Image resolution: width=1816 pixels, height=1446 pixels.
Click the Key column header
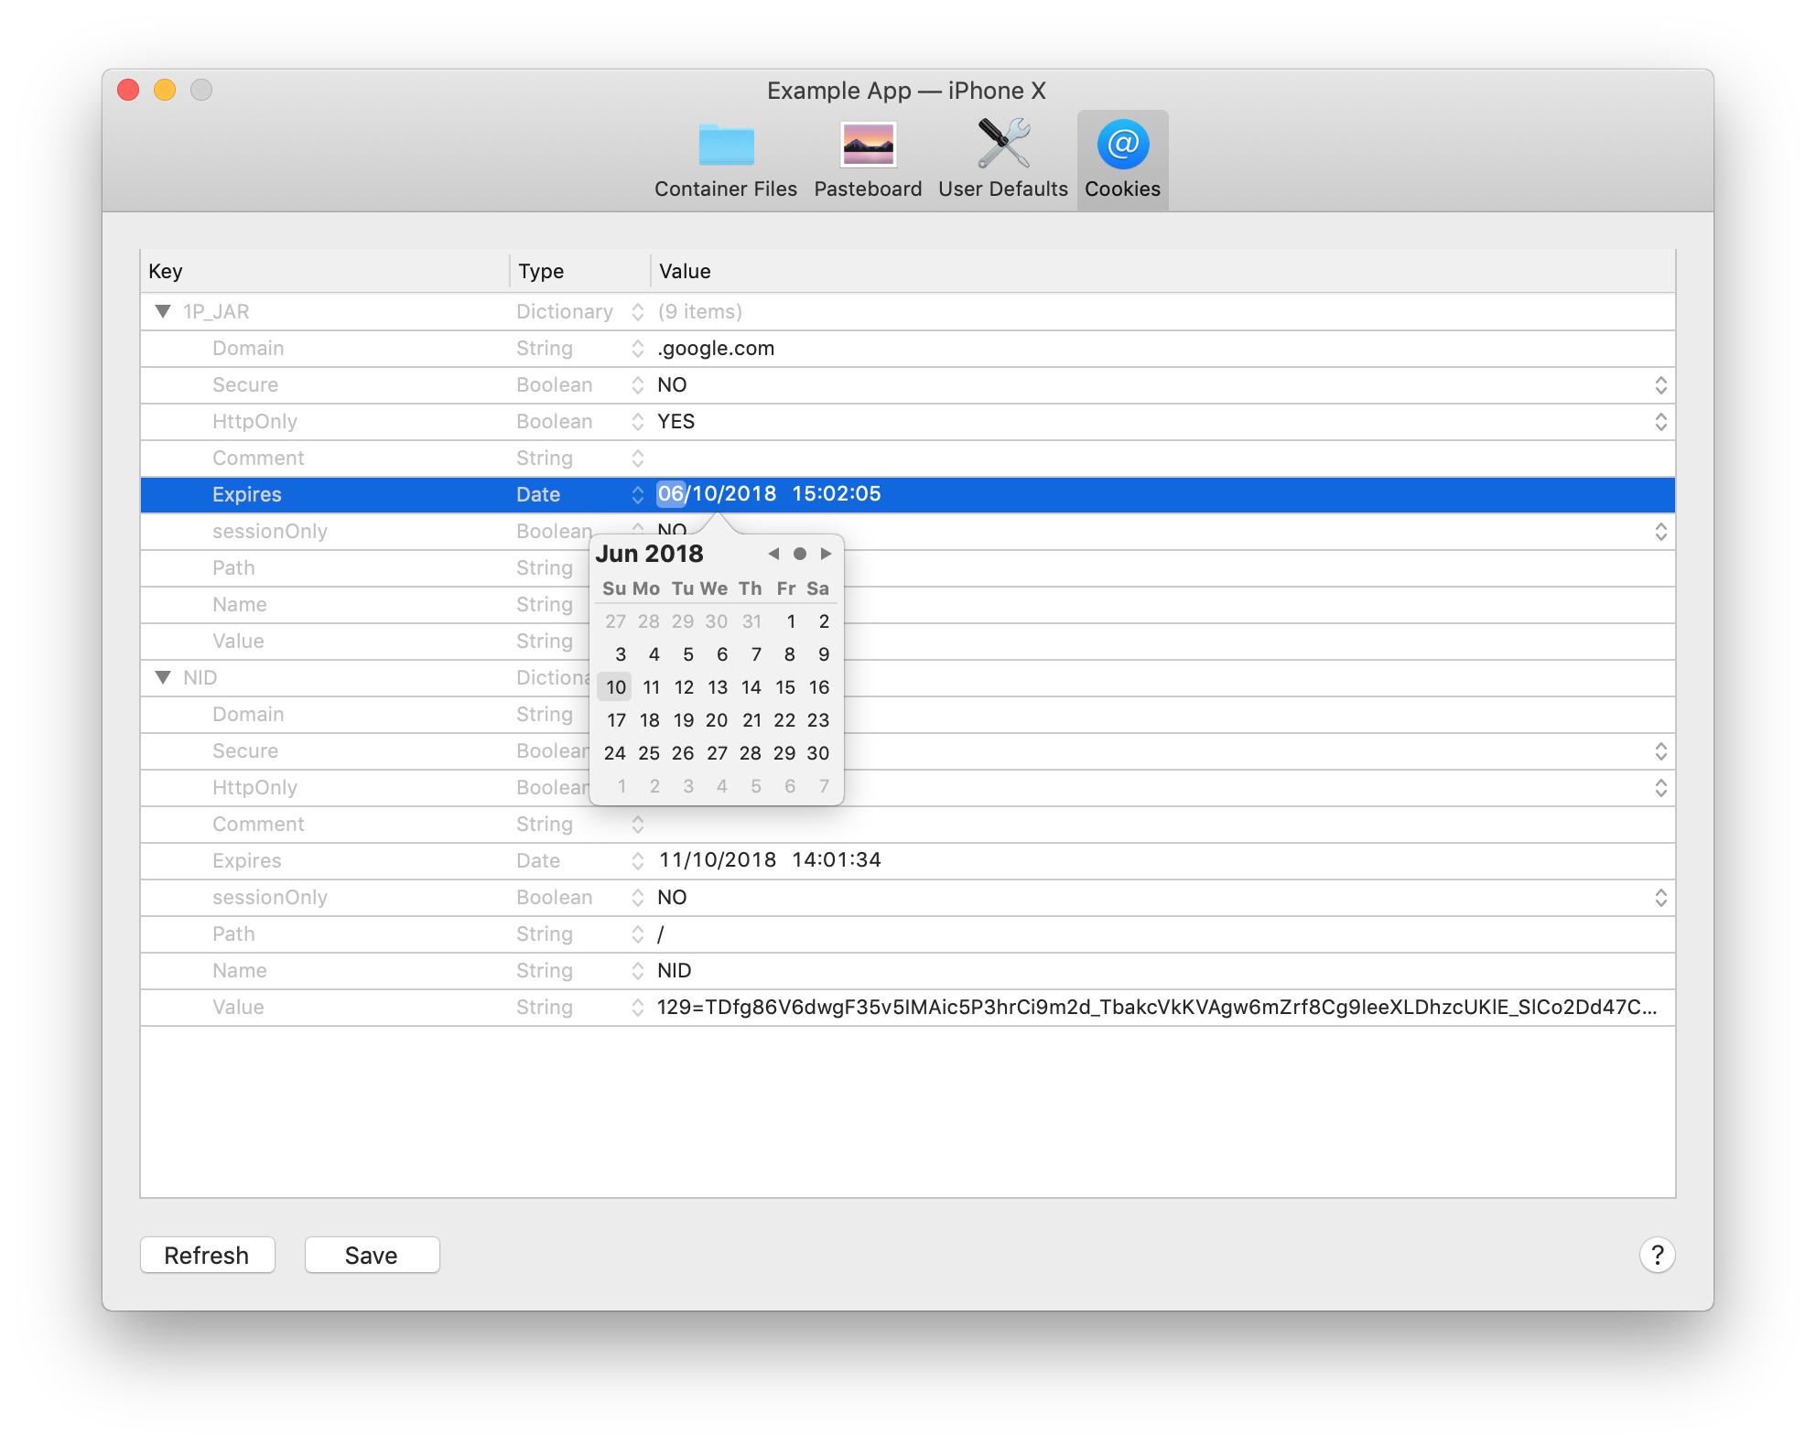166,271
